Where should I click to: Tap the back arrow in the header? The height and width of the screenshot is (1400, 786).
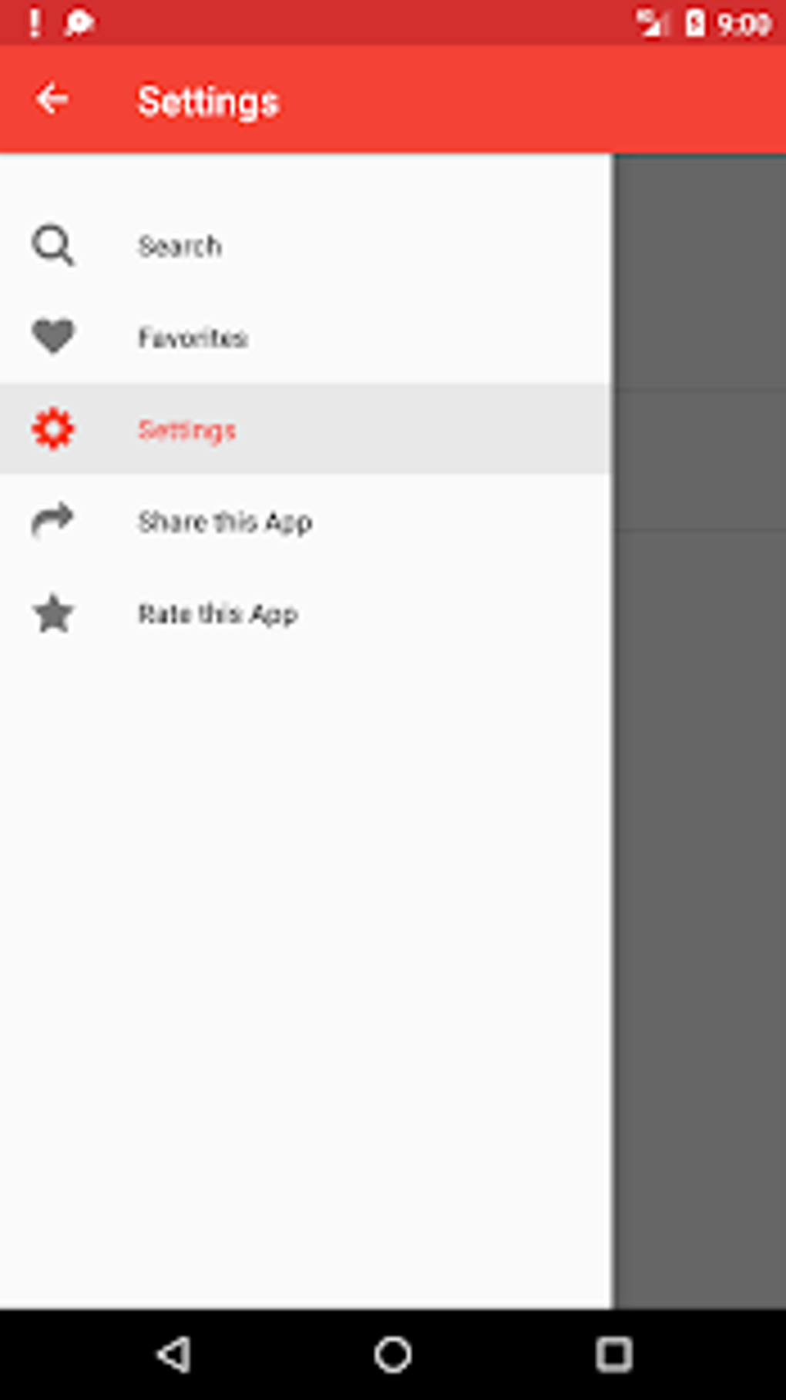tap(52, 99)
